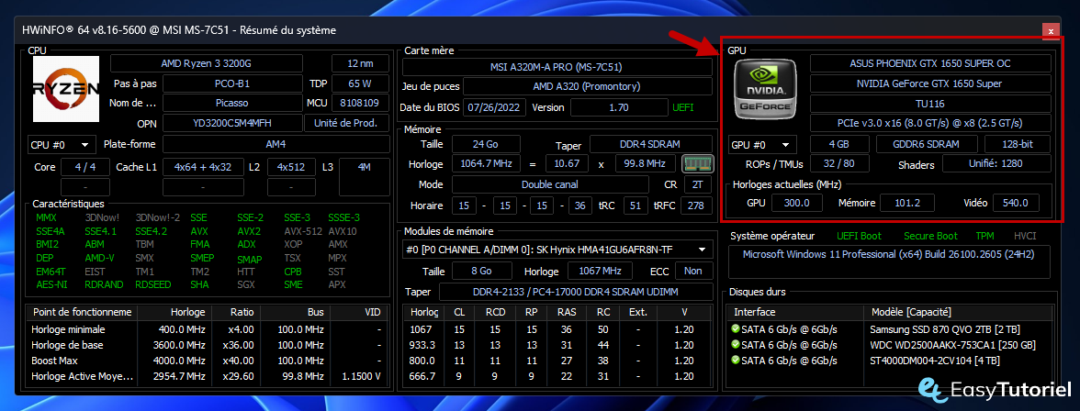Click the DDR4-2133 / PC4-17000 module type field
1080x411 pixels.
tap(575, 292)
